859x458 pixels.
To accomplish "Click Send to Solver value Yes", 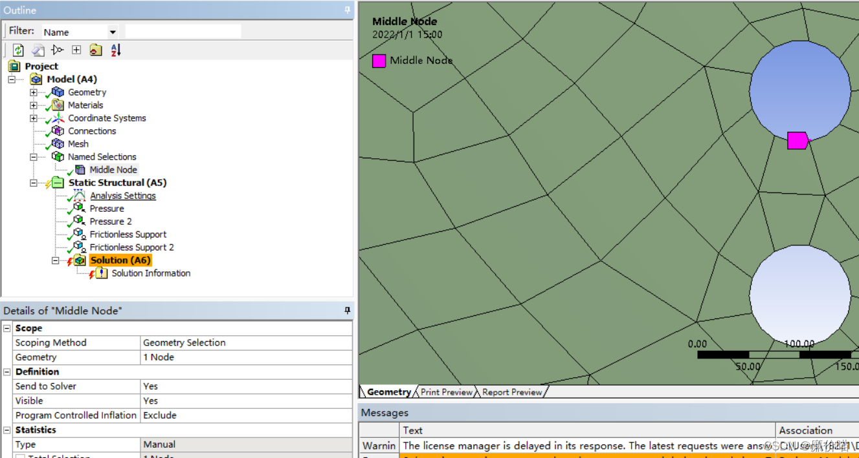I will click(247, 386).
